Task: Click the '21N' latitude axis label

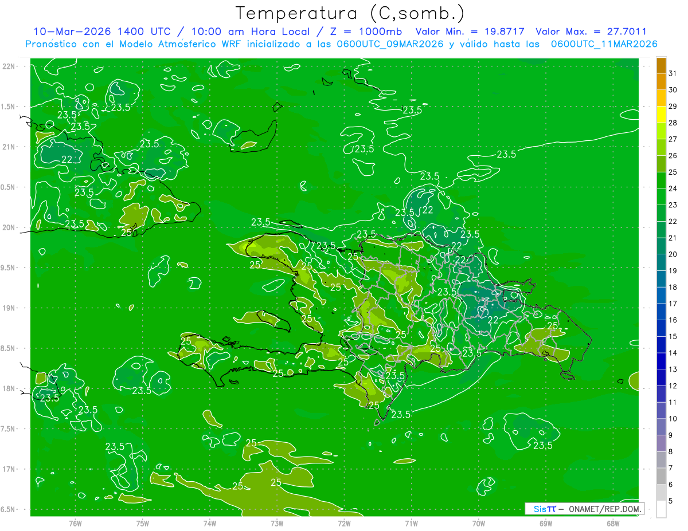Action: [x=9, y=147]
